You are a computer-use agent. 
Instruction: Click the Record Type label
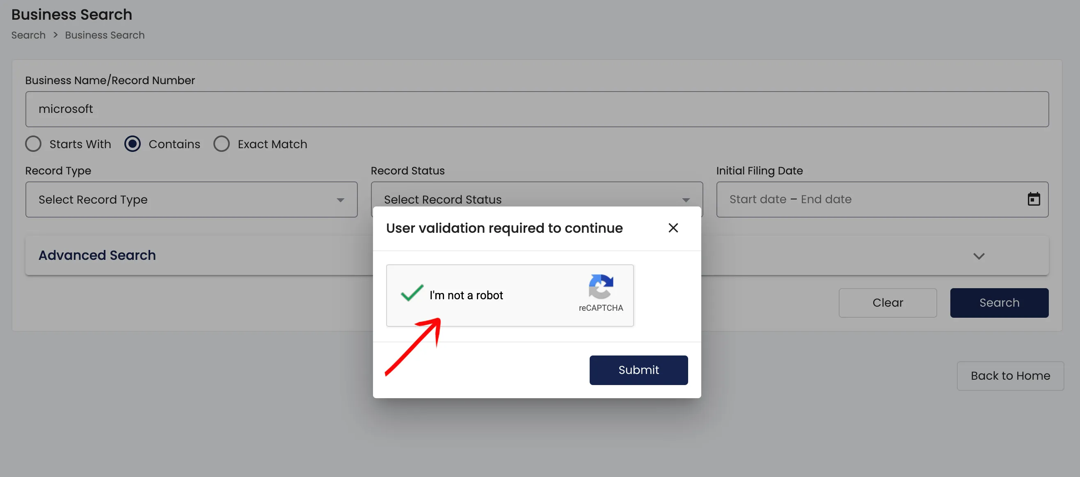58,171
